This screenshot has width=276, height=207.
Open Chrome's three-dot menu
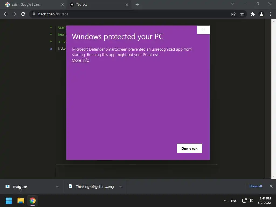[270, 14]
